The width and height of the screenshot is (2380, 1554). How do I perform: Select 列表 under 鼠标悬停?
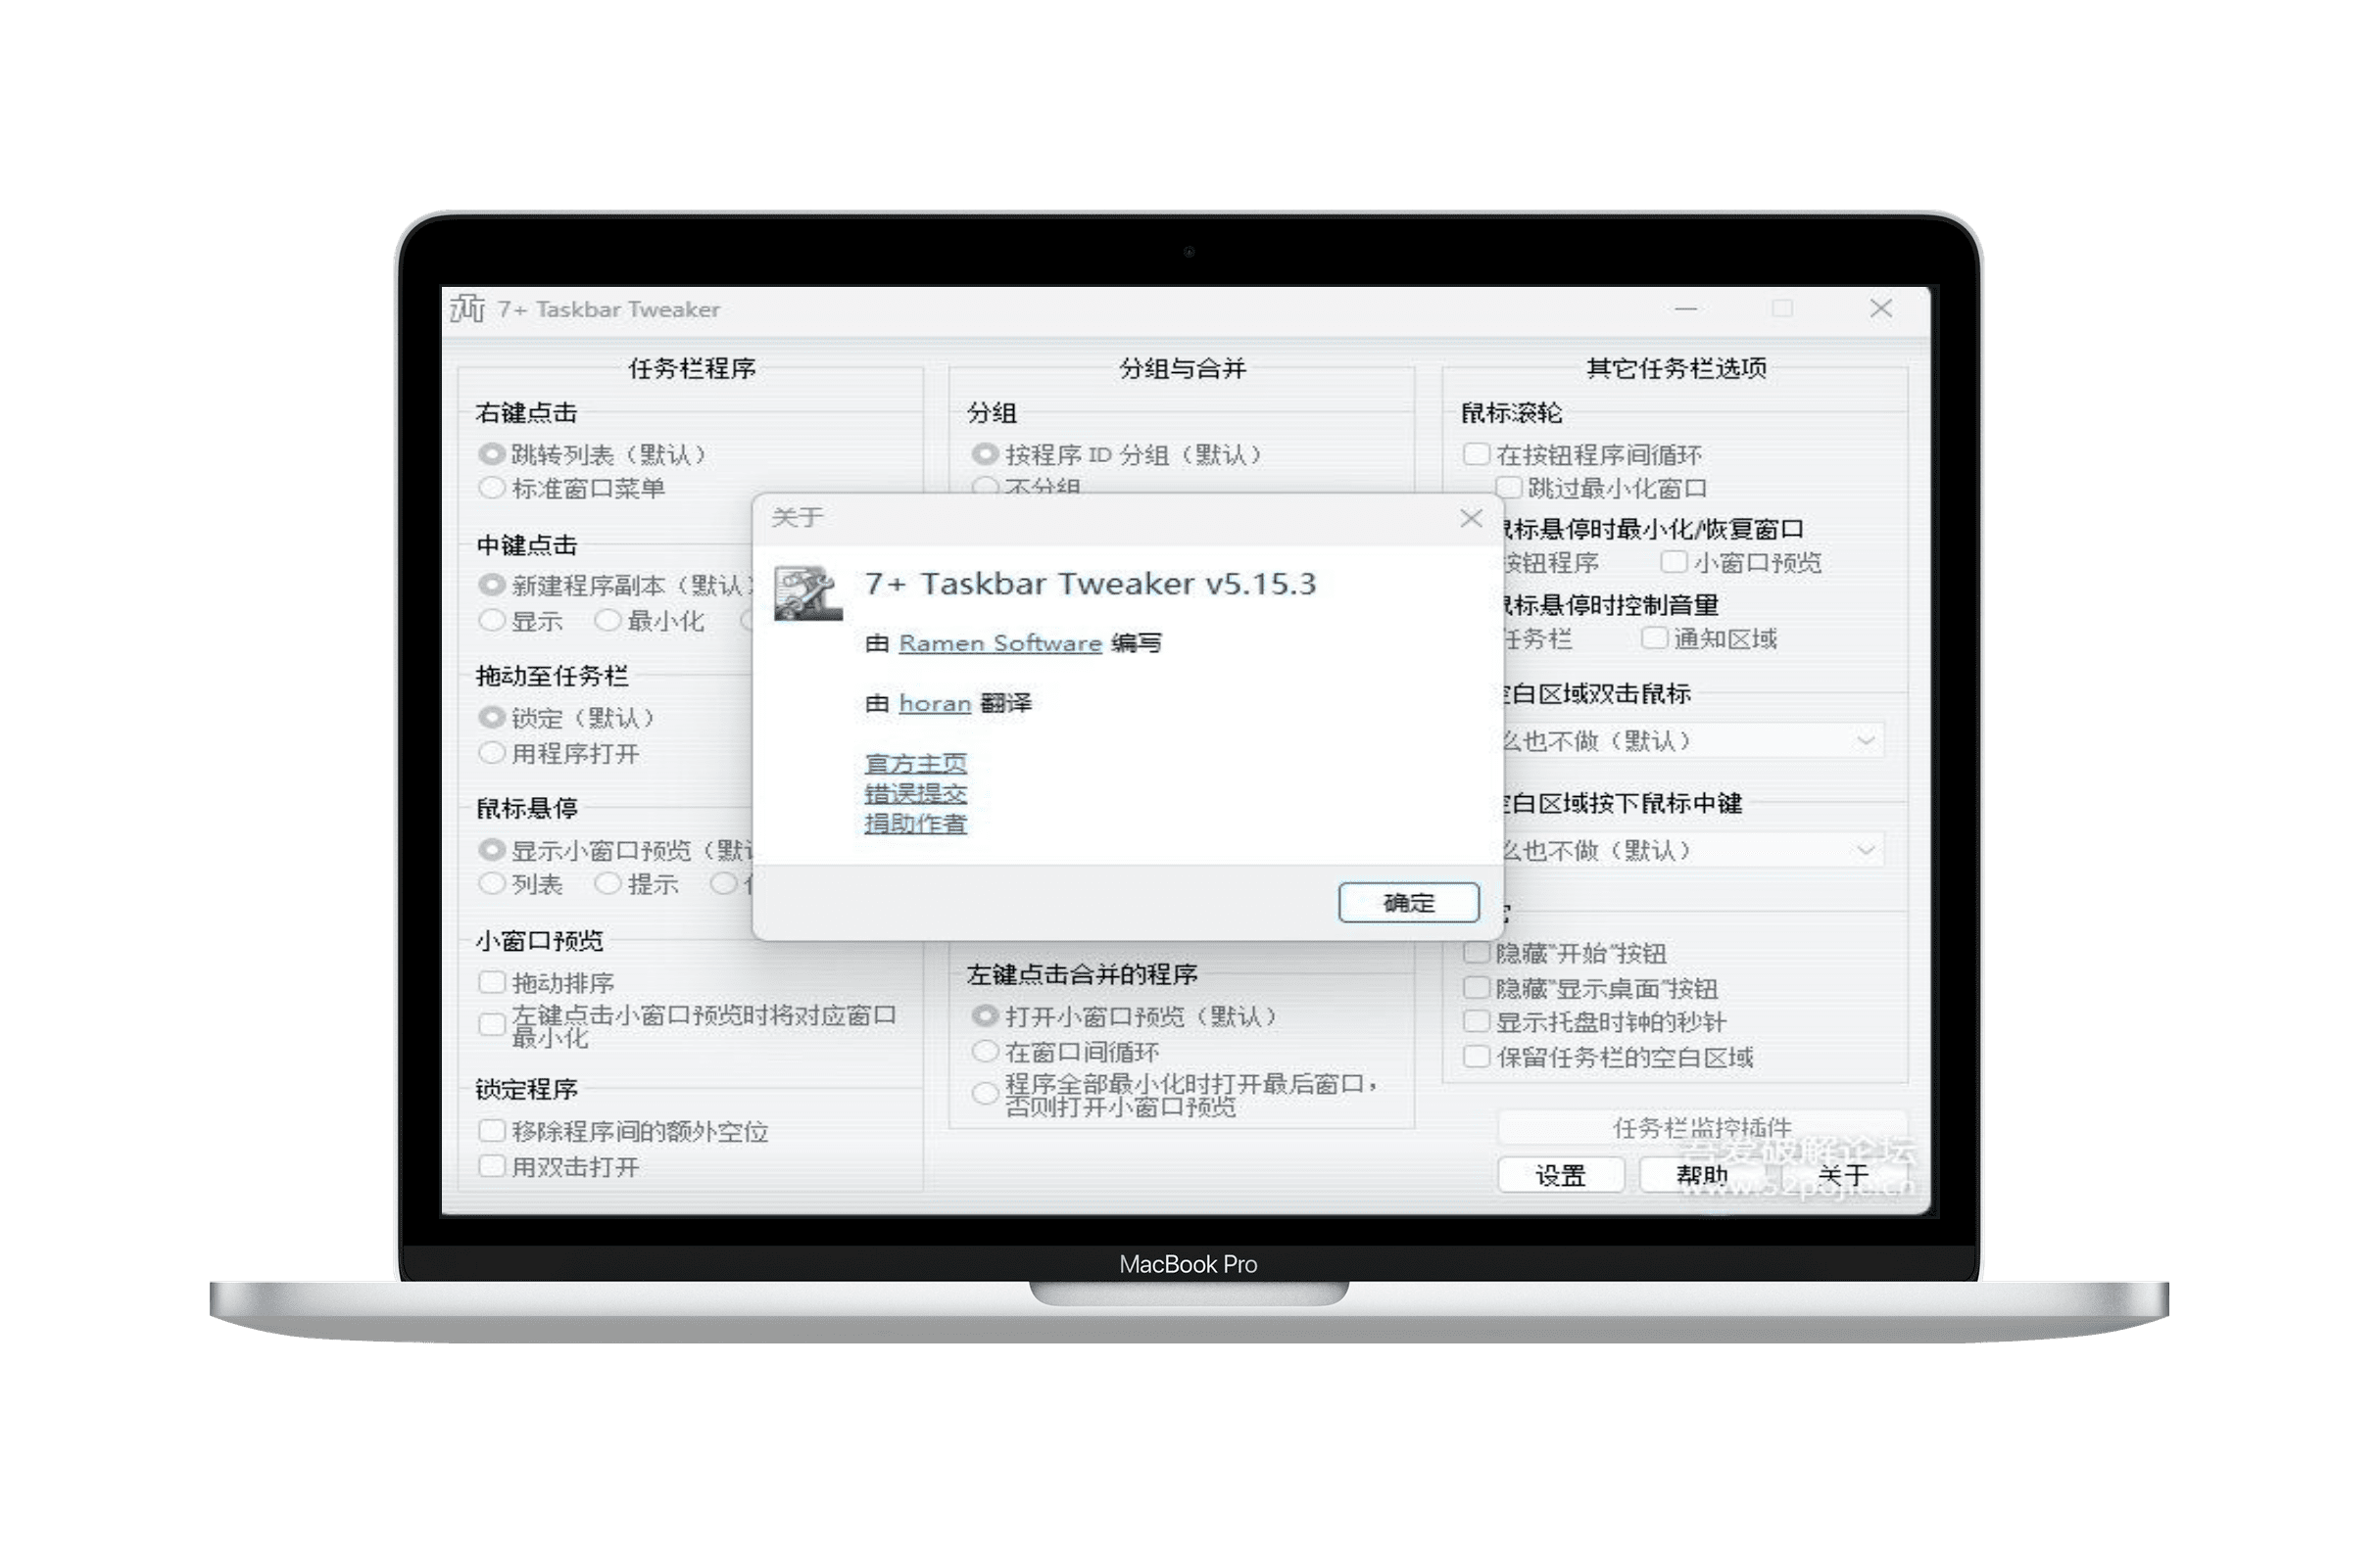491,884
